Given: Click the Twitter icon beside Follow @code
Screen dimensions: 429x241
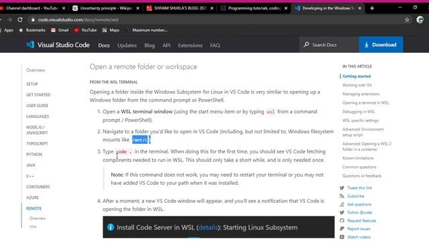Looking at the screenshot, I should 342,213.
